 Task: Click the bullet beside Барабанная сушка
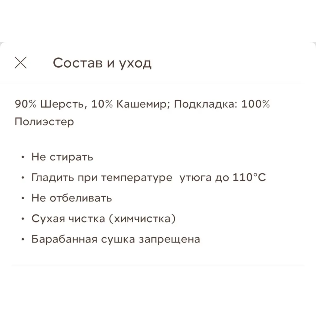[23, 239]
